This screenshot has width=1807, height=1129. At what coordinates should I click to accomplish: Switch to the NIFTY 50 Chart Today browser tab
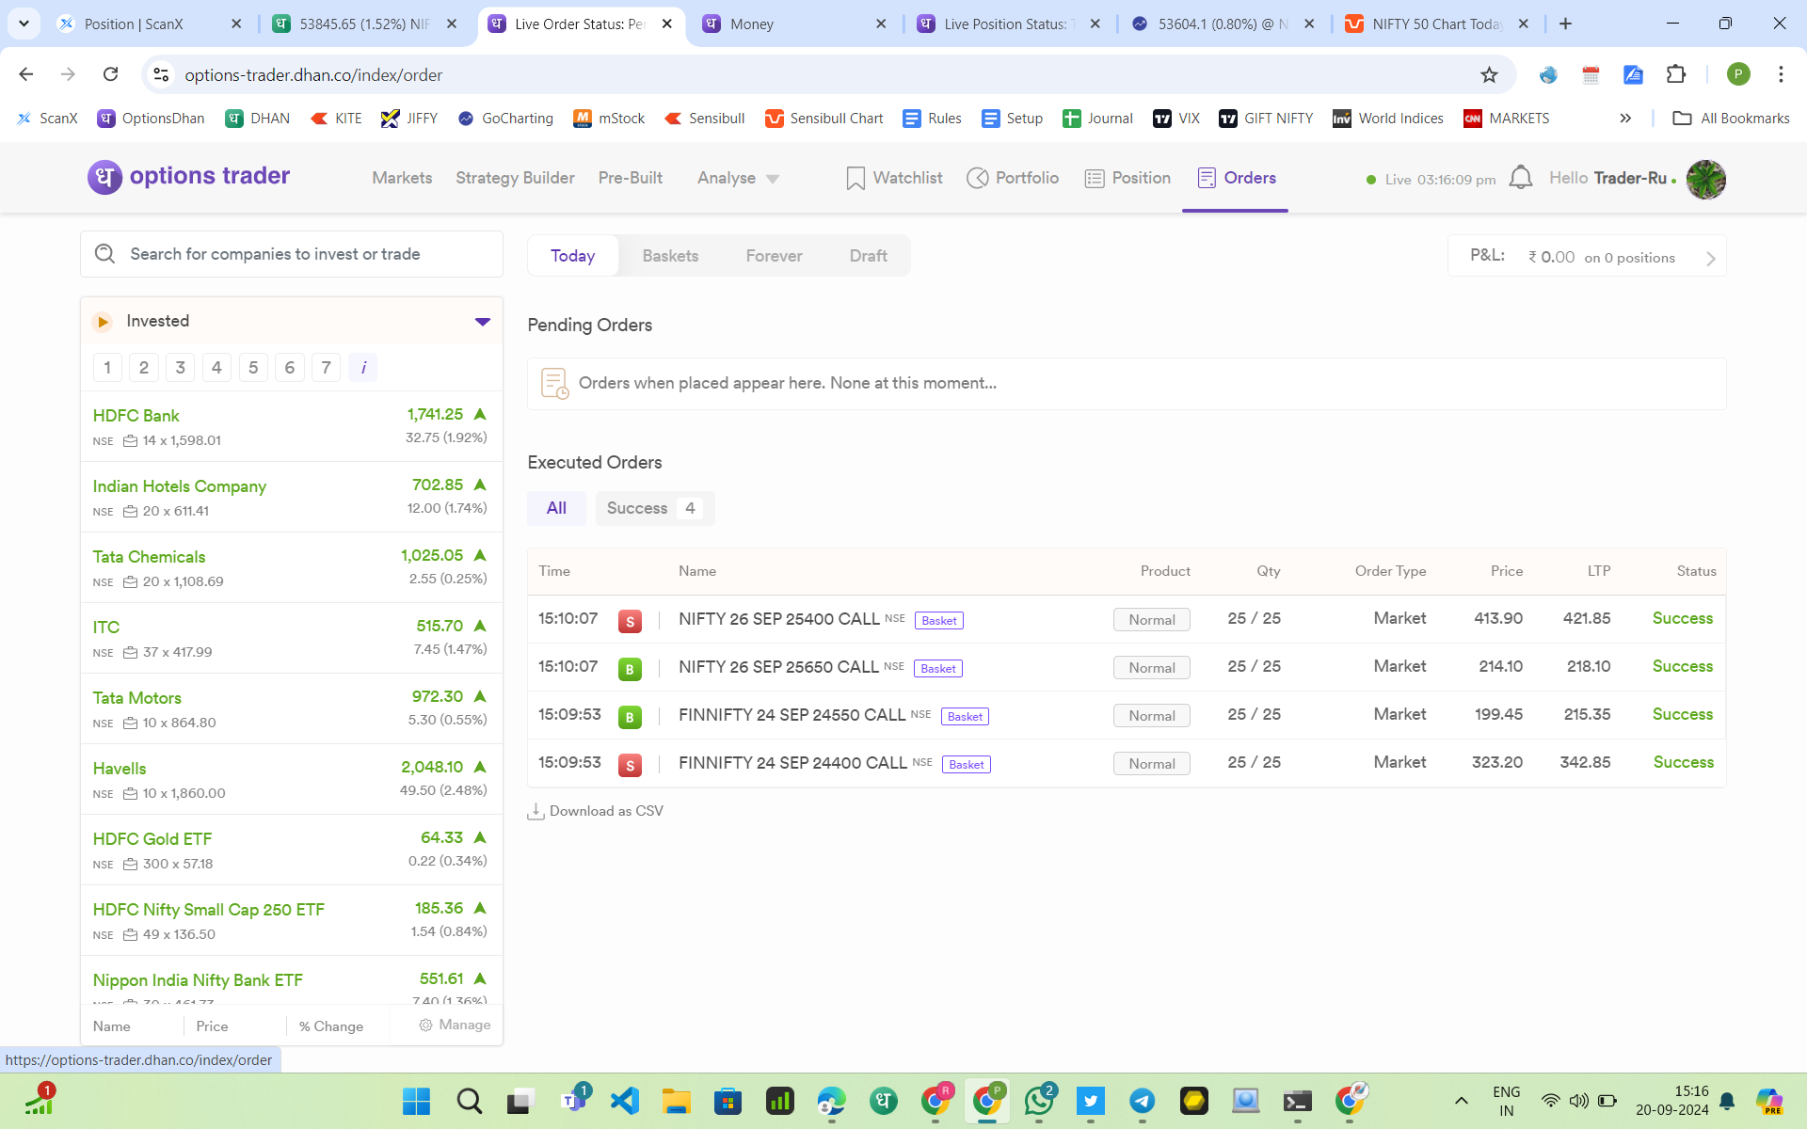[x=1436, y=24]
